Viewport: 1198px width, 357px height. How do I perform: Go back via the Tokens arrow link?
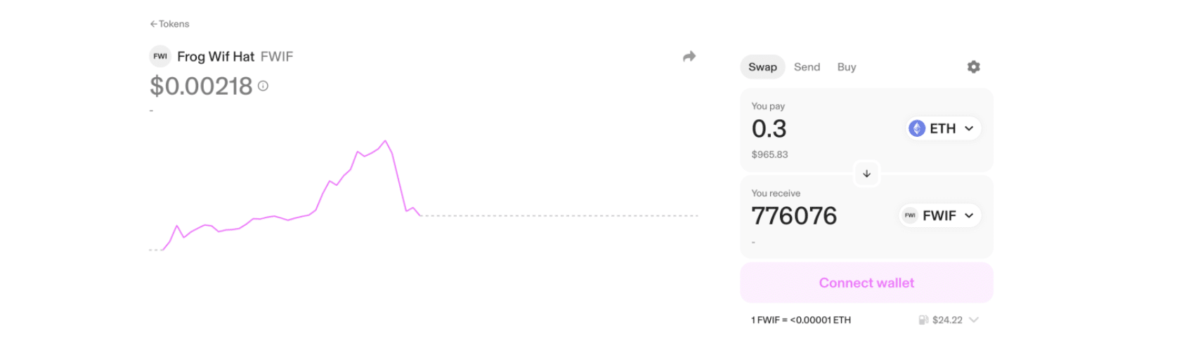coord(169,24)
